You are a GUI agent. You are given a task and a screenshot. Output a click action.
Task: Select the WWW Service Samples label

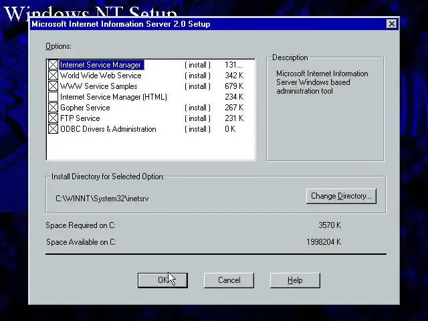pos(98,86)
